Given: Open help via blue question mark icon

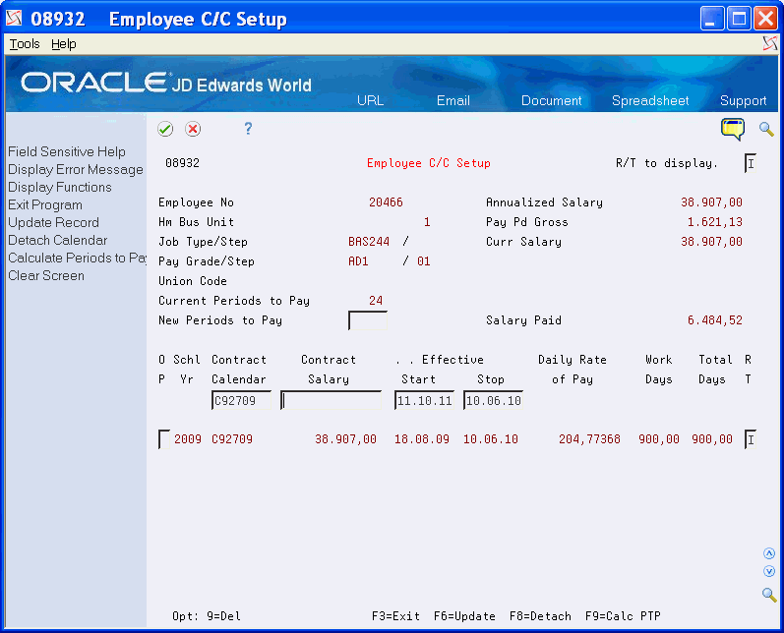Looking at the screenshot, I should (248, 129).
